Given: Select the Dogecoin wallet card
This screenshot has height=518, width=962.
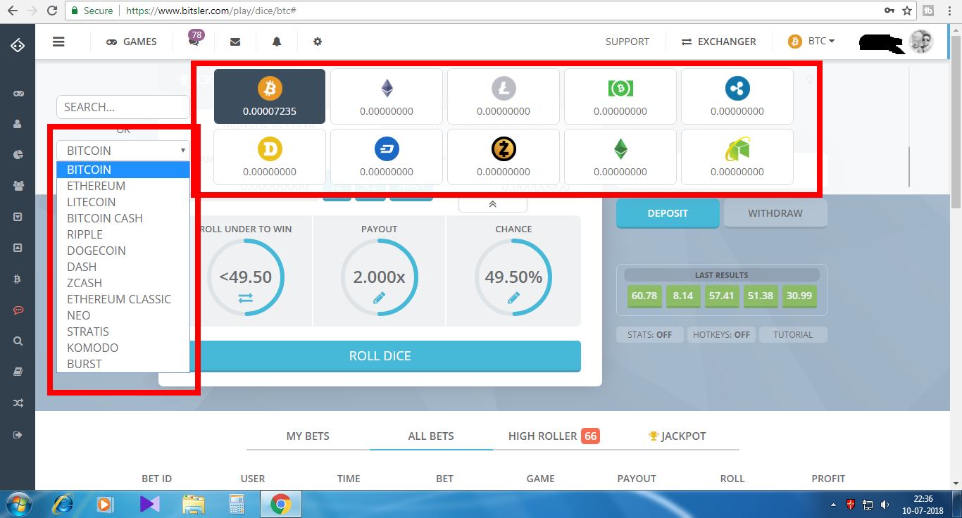Looking at the screenshot, I should [270, 157].
